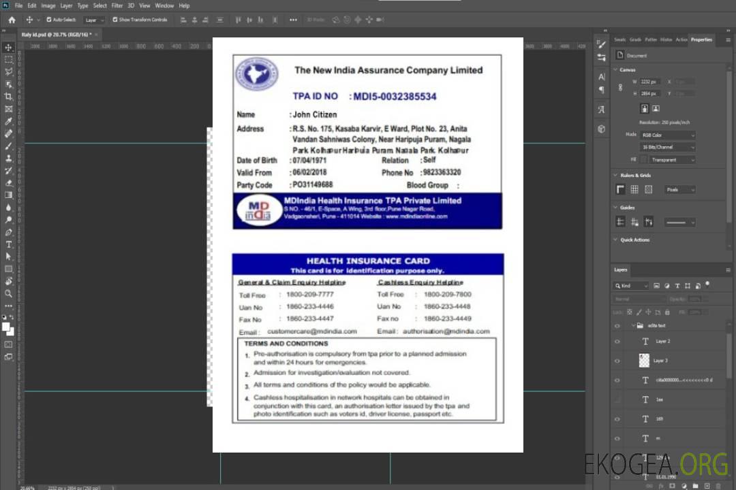Click the Layer 3 thumbnail
Image resolution: width=736 pixels, height=490 pixels.
point(644,360)
